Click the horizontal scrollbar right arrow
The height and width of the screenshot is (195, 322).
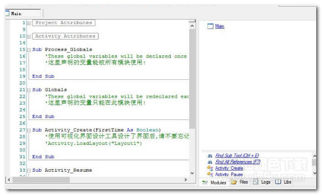(x=186, y=180)
